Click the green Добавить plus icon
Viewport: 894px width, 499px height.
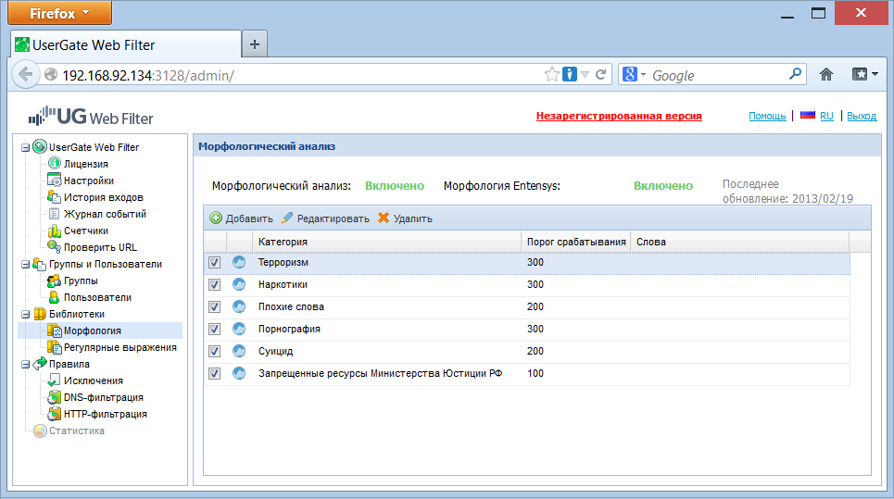click(216, 218)
